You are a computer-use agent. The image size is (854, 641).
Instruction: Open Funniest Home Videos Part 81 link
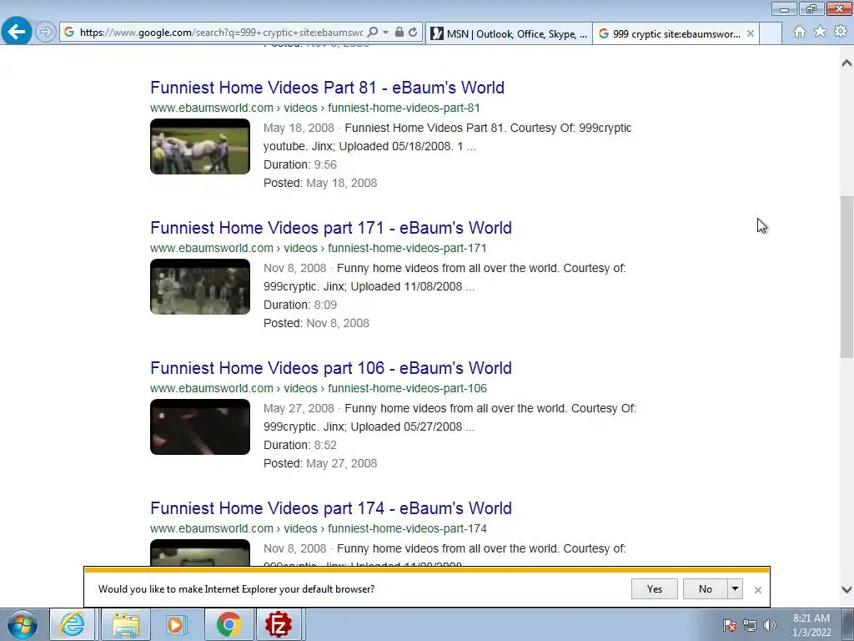(x=327, y=87)
